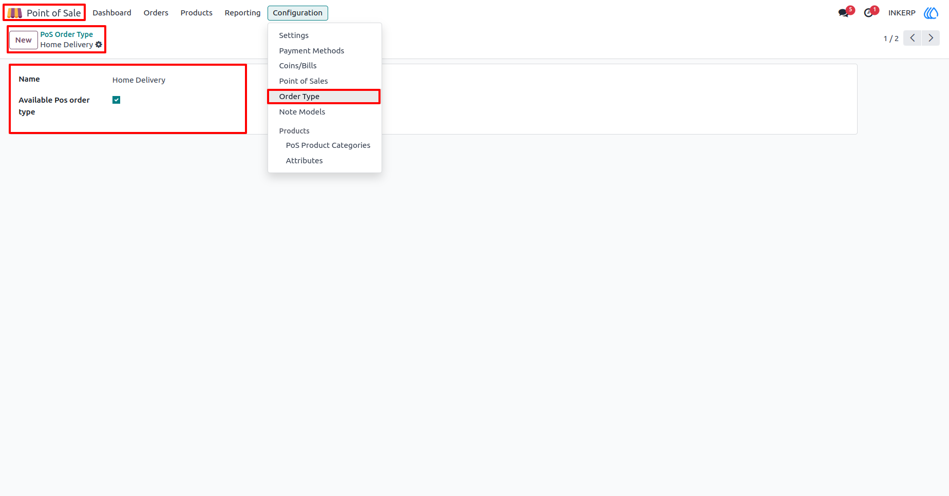
Task: Follow the PoS Order Type breadcrumb link
Action: [x=67, y=34]
